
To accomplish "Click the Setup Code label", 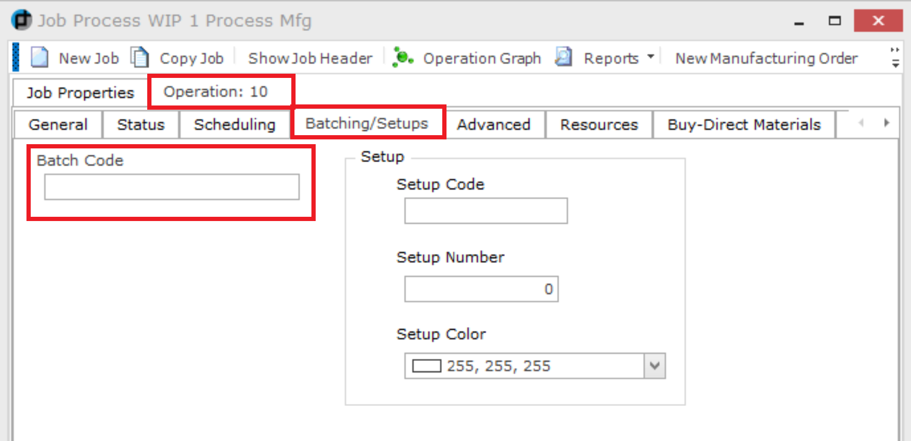I will (440, 184).
